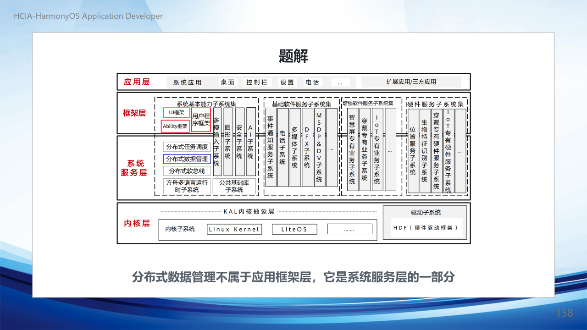Click the slide number 158

coord(565,313)
